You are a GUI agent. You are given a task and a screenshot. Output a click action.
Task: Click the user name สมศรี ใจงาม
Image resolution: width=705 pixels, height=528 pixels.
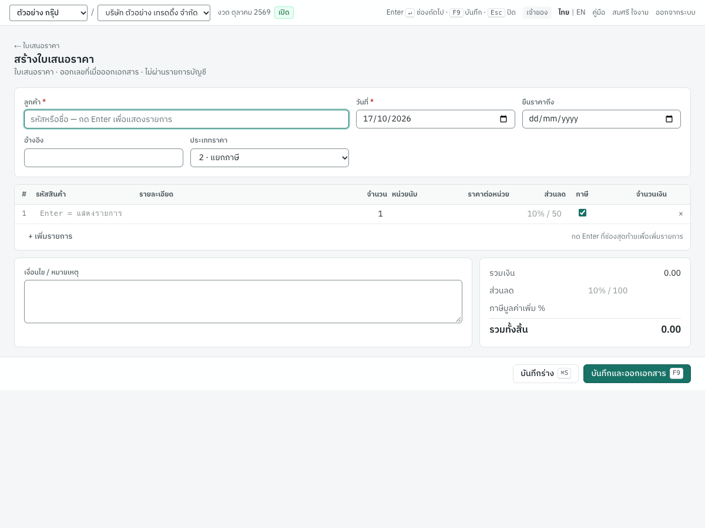coord(630,12)
